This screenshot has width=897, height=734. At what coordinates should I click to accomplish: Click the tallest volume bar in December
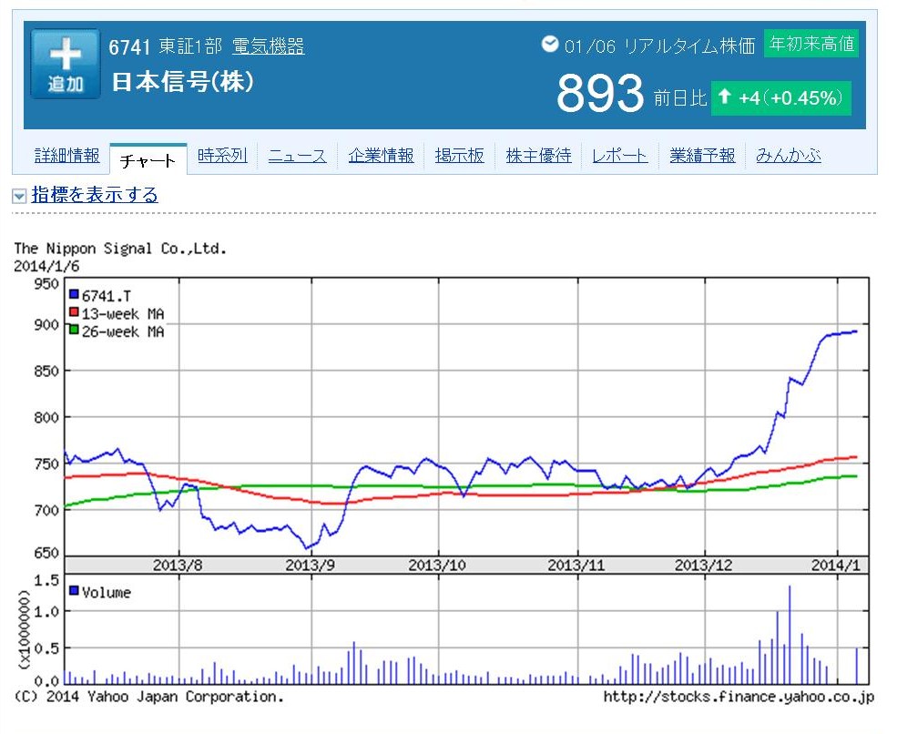click(790, 635)
